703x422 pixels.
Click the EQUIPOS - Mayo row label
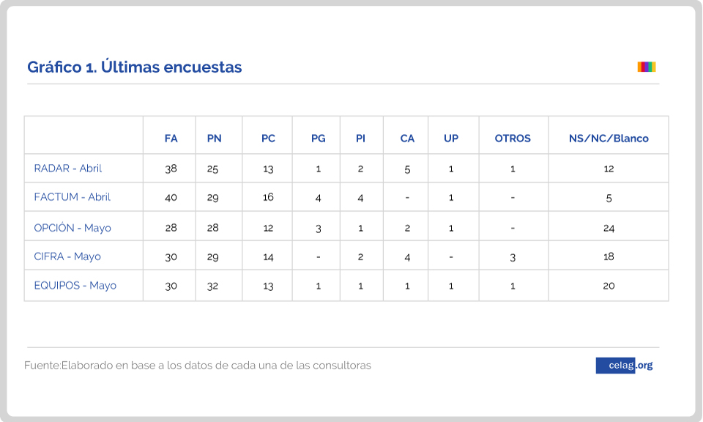(75, 286)
